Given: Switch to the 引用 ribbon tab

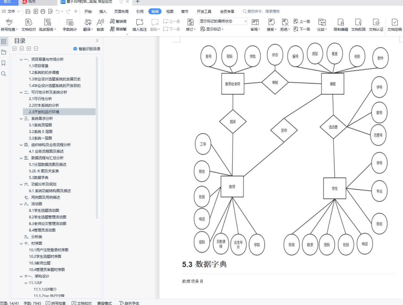Looking at the screenshot, I should [x=140, y=11].
